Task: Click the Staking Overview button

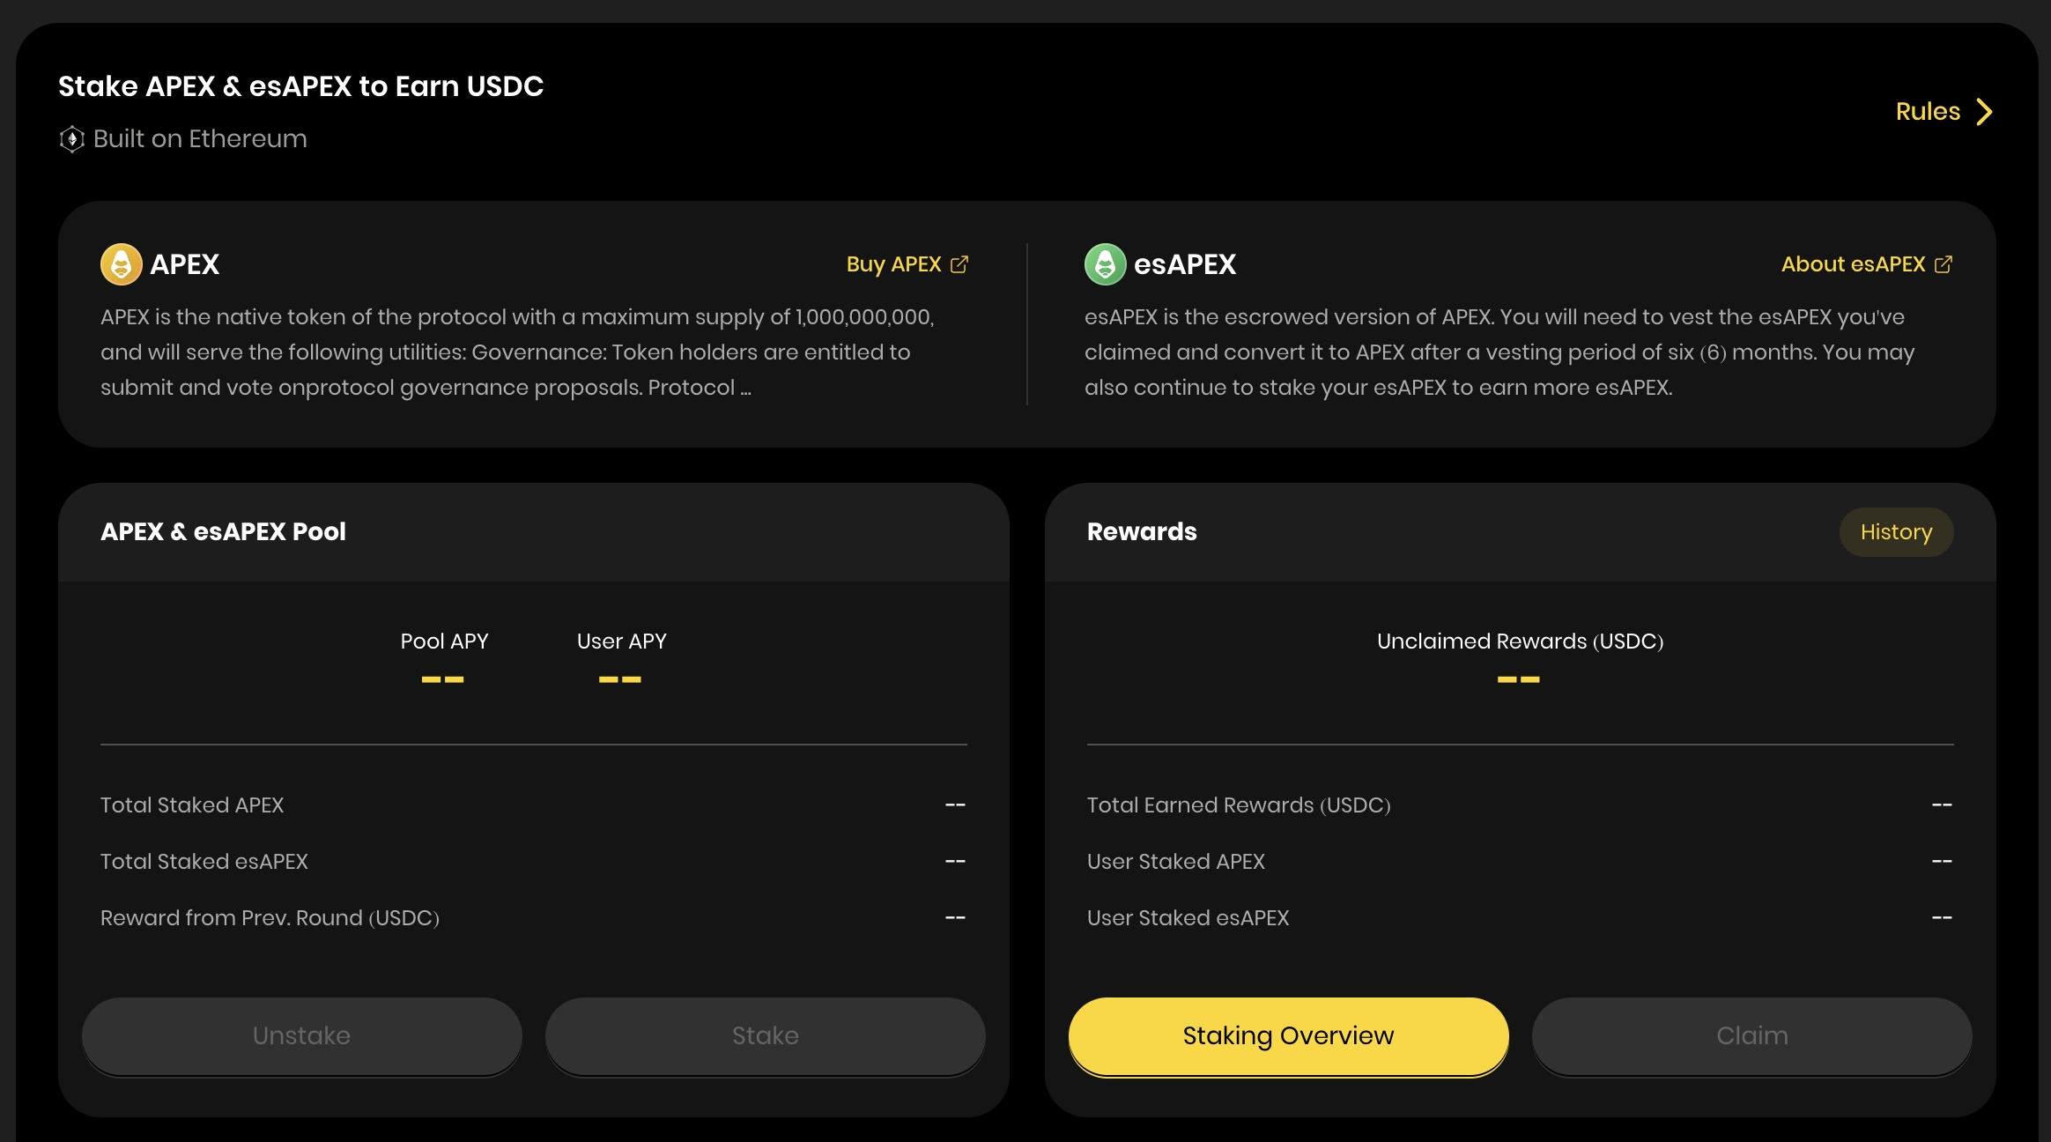Action: pos(1288,1036)
